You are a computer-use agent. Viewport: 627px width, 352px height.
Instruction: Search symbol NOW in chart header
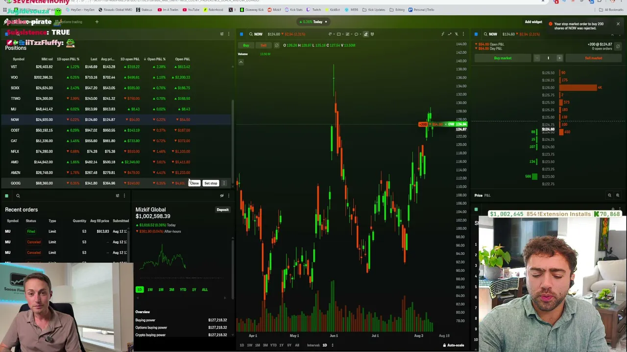click(255, 34)
